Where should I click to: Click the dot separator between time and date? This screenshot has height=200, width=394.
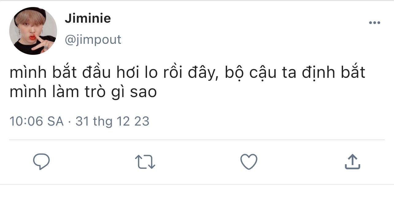click(69, 122)
